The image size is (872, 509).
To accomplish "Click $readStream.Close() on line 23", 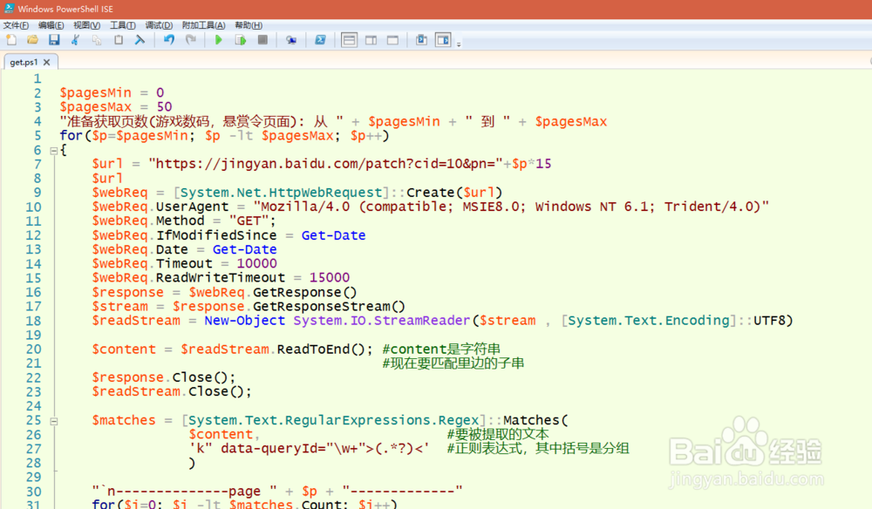I will 171,391.
